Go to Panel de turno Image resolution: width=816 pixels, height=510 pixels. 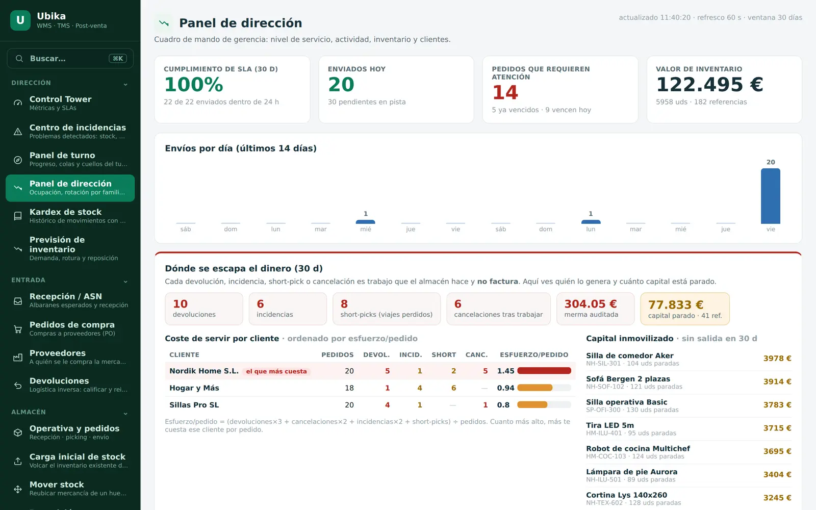click(x=70, y=160)
